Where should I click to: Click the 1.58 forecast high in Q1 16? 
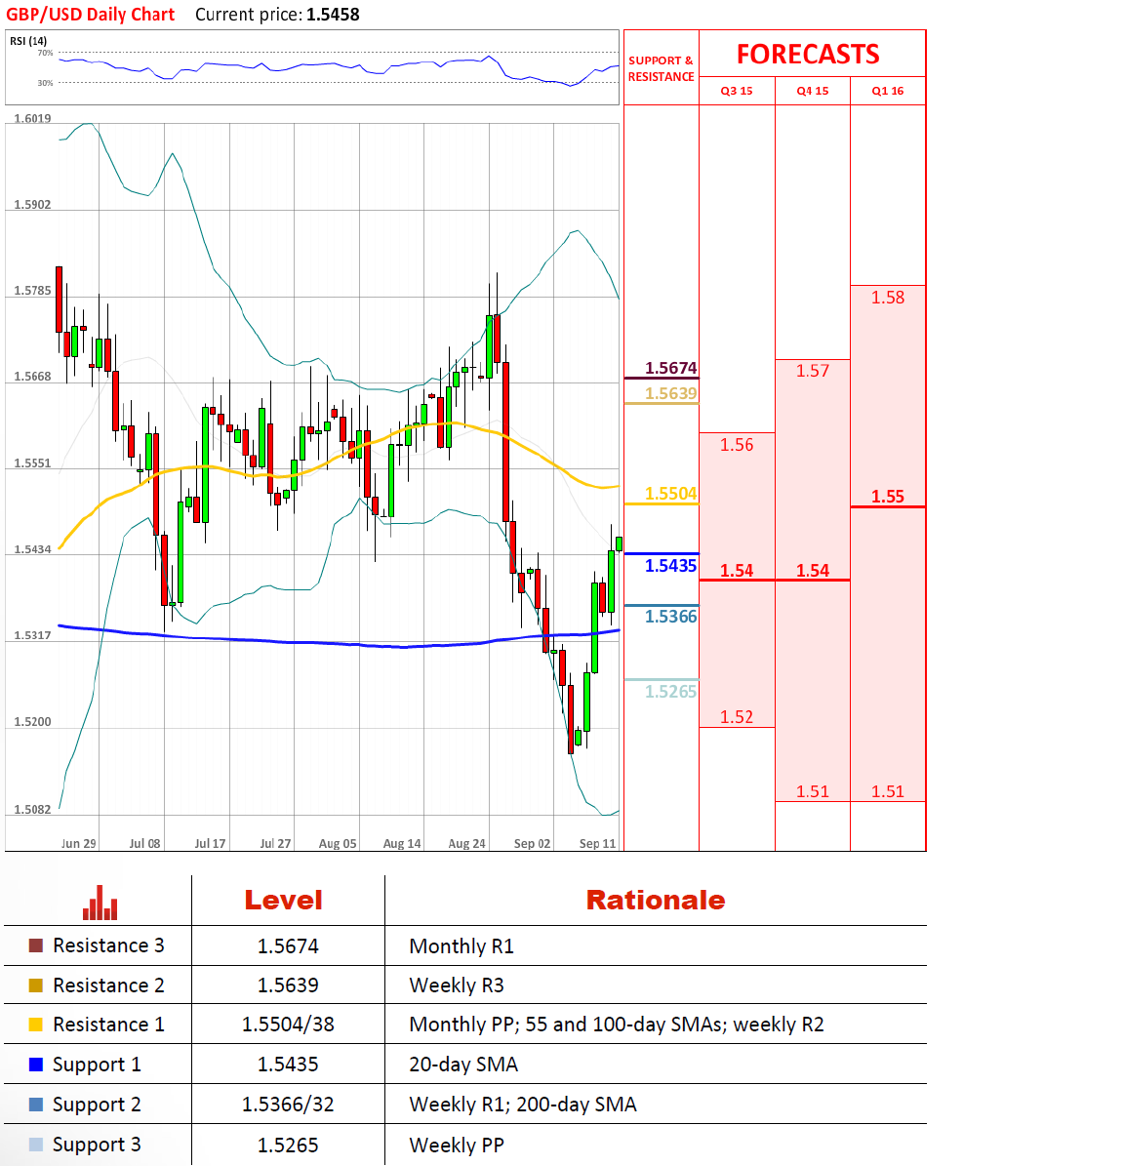coord(888,298)
